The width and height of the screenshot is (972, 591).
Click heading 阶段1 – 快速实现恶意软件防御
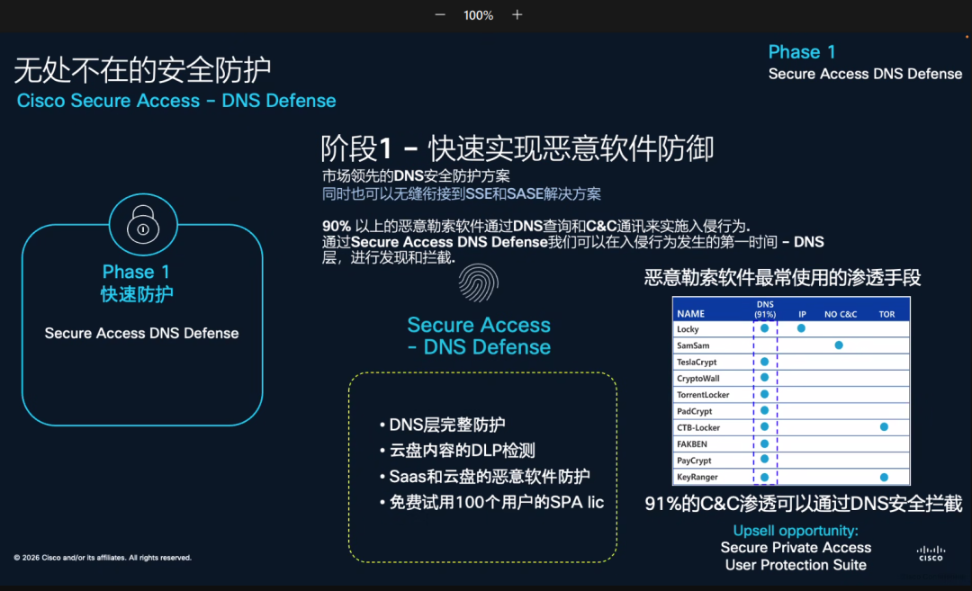(x=517, y=148)
